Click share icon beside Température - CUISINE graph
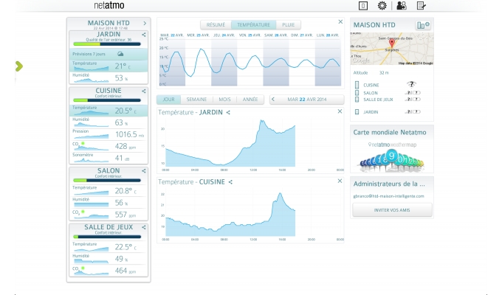502x295 pixels. pos(230,181)
